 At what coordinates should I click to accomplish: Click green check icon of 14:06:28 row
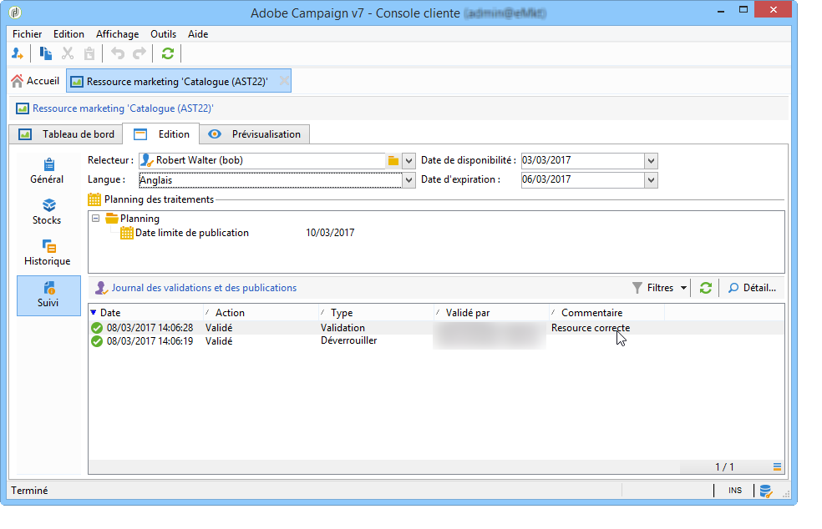(x=96, y=328)
